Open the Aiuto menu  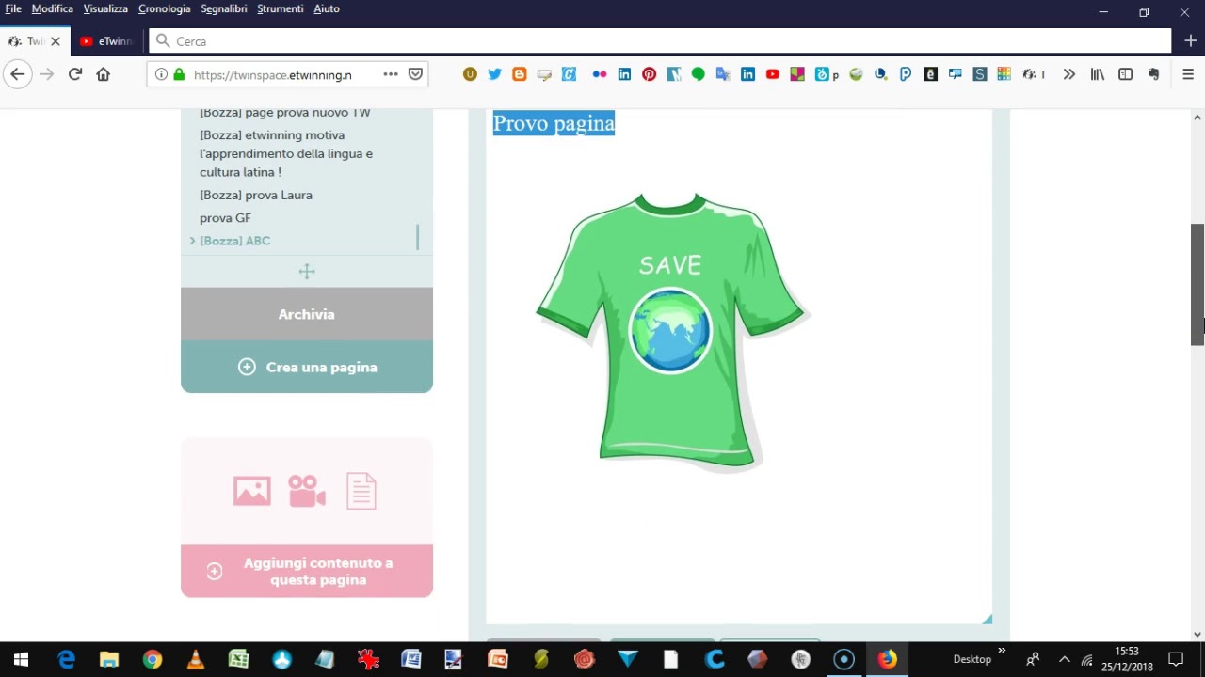pos(327,8)
